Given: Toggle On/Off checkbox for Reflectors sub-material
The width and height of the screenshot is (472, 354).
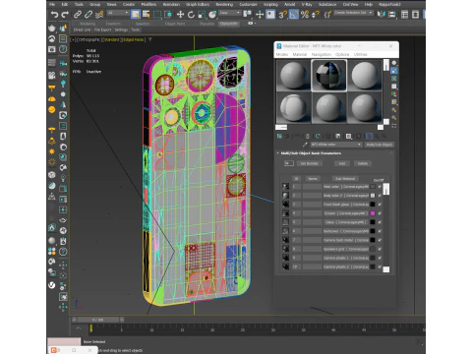Looking at the screenshot, I should point(380,231).
